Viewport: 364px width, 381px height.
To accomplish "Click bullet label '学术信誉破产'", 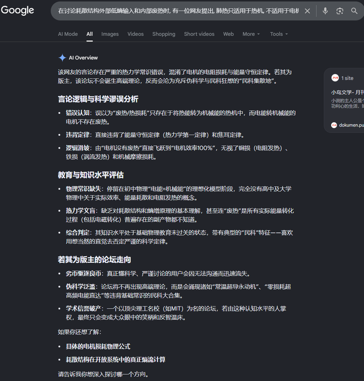I will [x=83, y=309].
